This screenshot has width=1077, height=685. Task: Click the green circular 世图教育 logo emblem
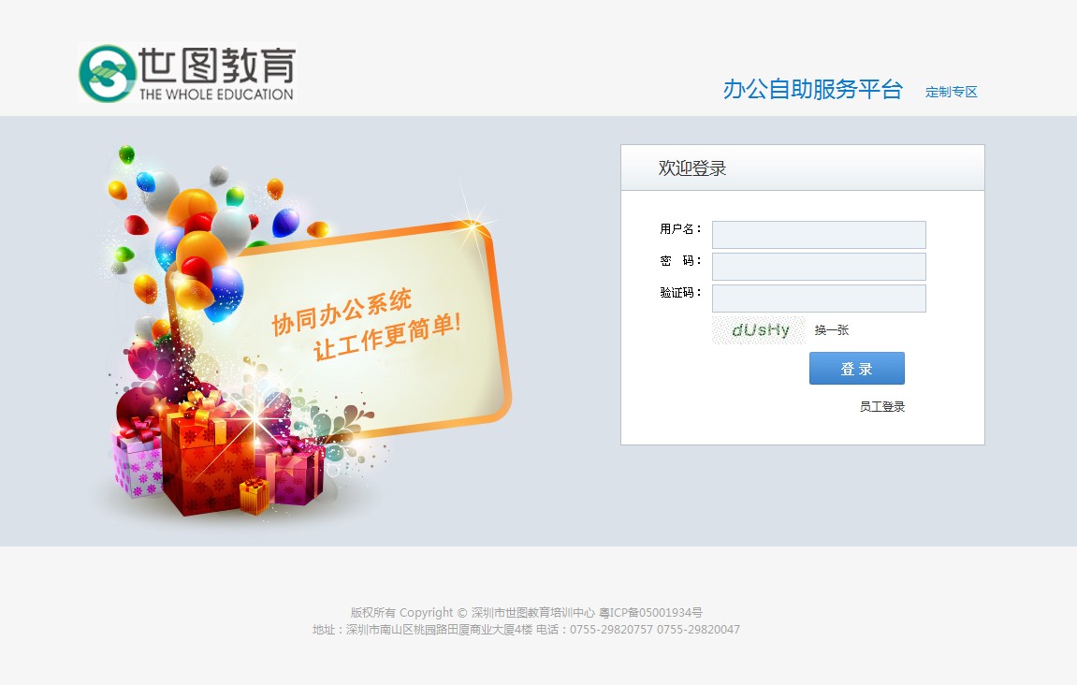click(x=108, y=74)
